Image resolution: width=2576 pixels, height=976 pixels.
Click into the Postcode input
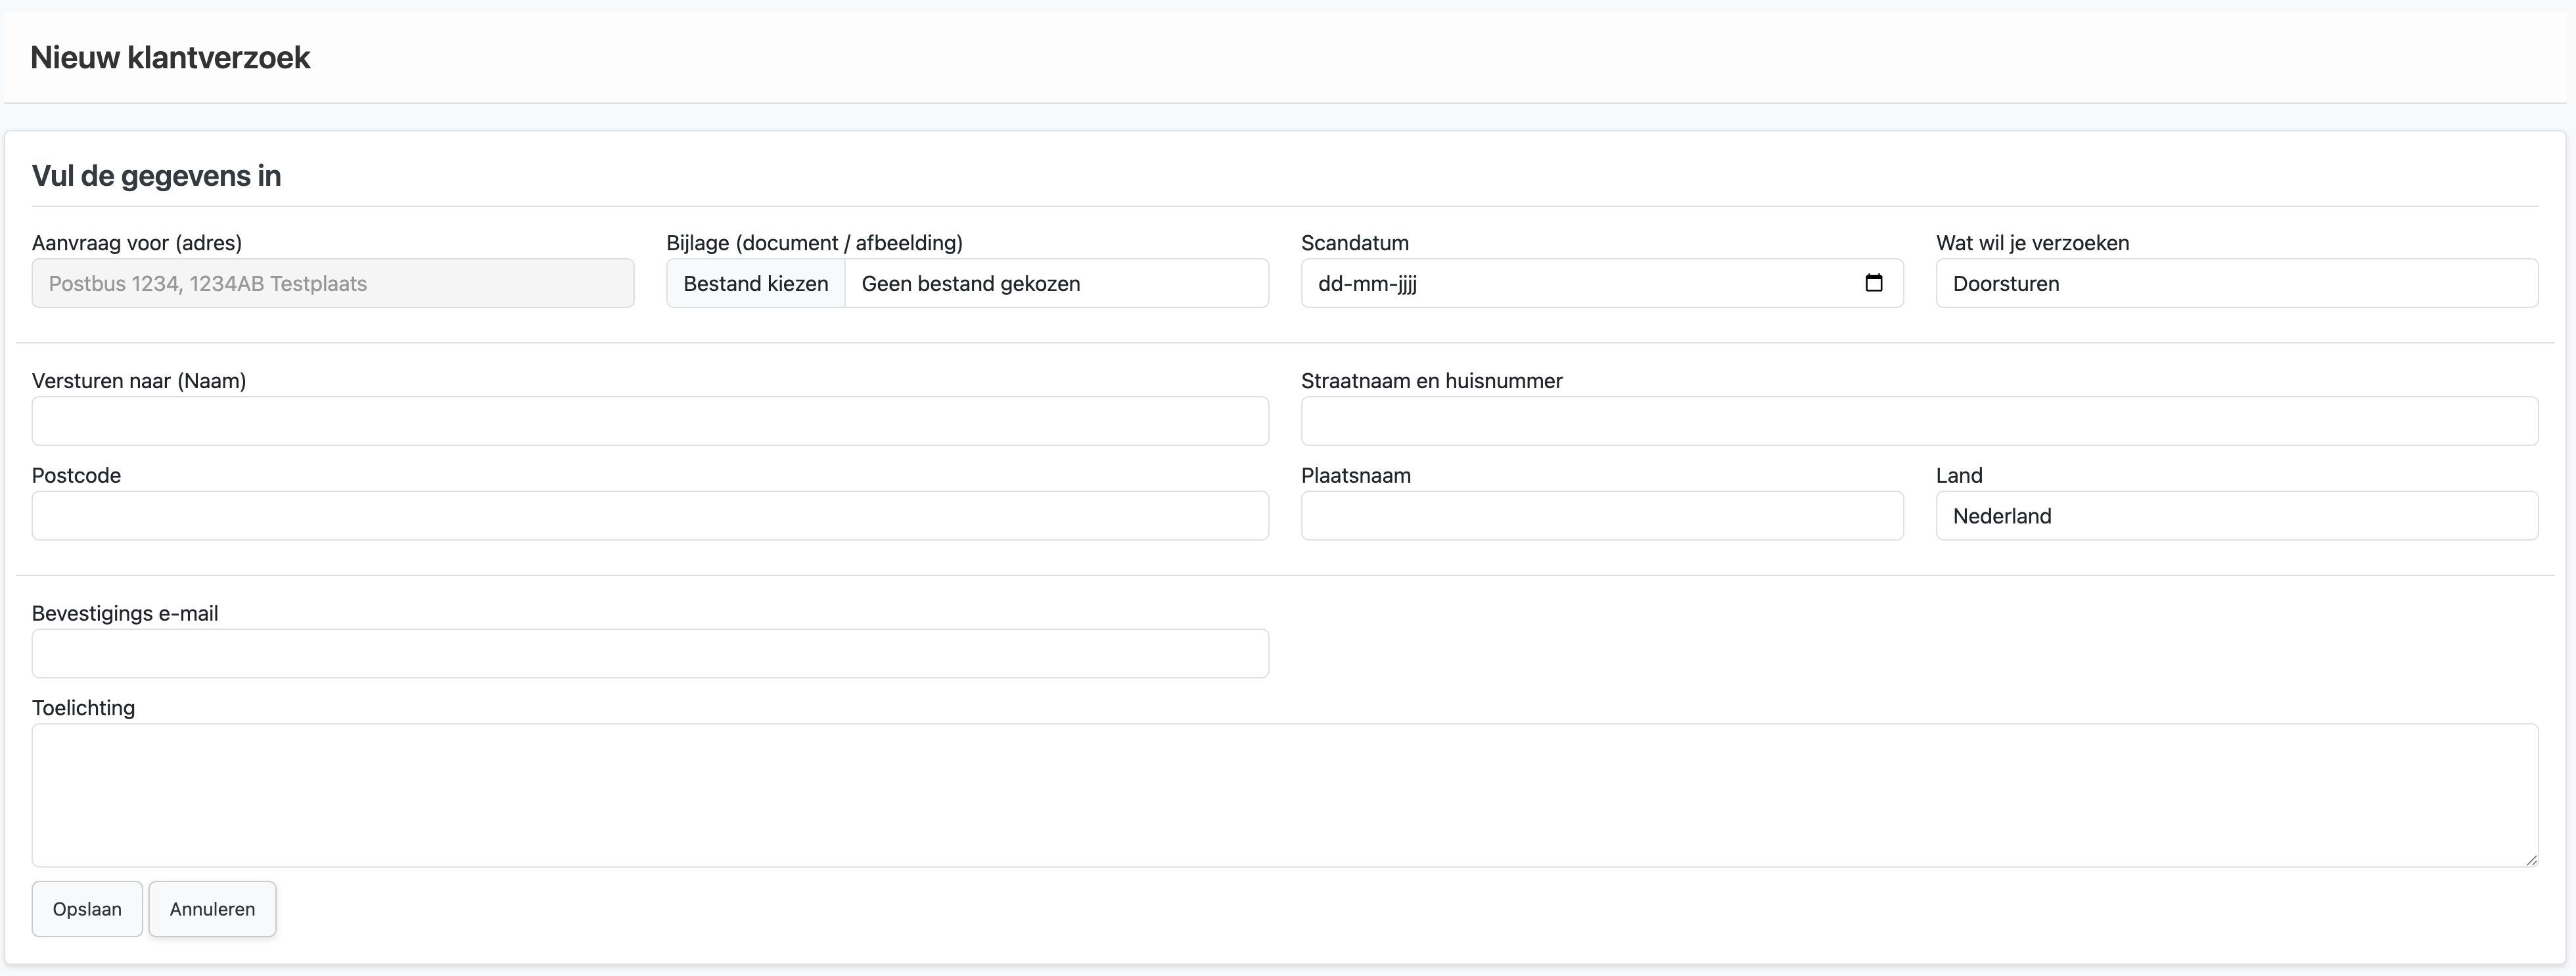click(650, 516)
